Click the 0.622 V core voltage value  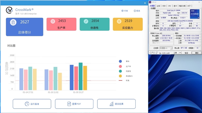coord(183,18)
